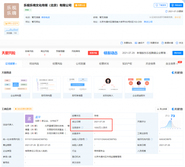Viewport: 185px width, 167px height.
Task: Switch to the 知识产权 tab
Action: (127, 64)
